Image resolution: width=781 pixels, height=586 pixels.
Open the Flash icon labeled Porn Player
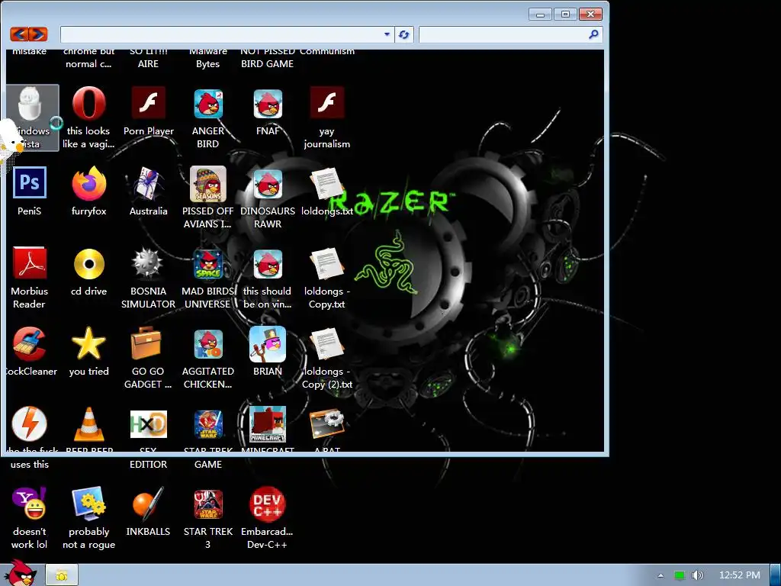click(149, 103)
